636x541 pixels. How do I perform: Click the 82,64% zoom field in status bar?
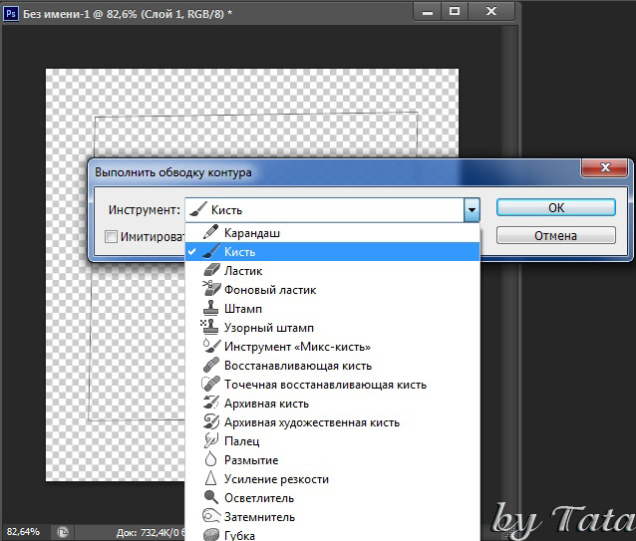pos(23,532)
